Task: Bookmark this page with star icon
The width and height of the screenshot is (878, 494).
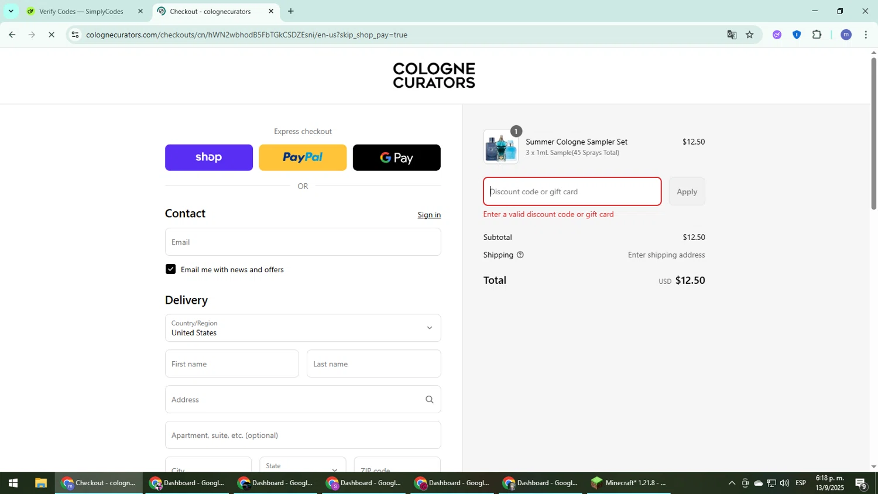Action: point(750,35)
